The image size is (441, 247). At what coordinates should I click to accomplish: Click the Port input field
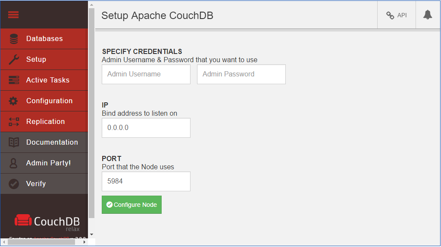[x=146, y=181]
